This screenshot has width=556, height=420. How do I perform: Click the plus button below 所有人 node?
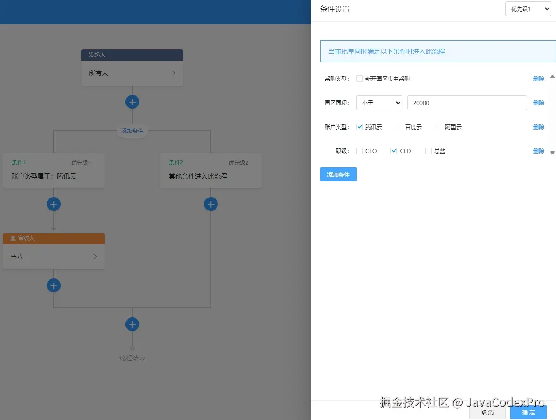132,102
